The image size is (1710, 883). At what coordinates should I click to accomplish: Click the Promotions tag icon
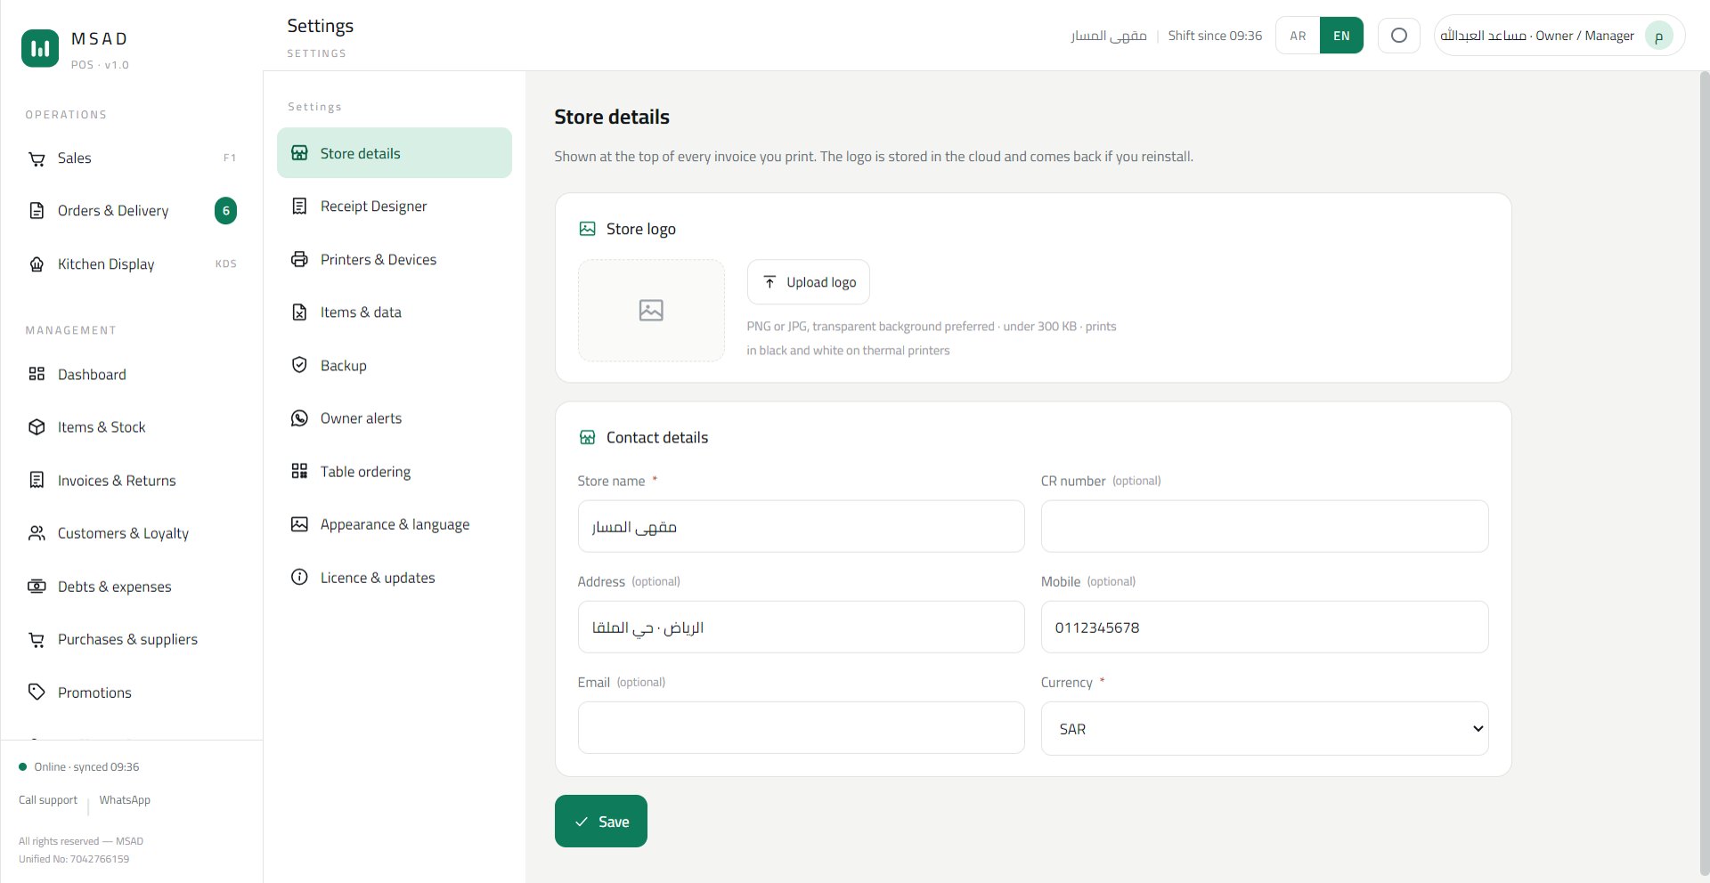coord(37,693)
